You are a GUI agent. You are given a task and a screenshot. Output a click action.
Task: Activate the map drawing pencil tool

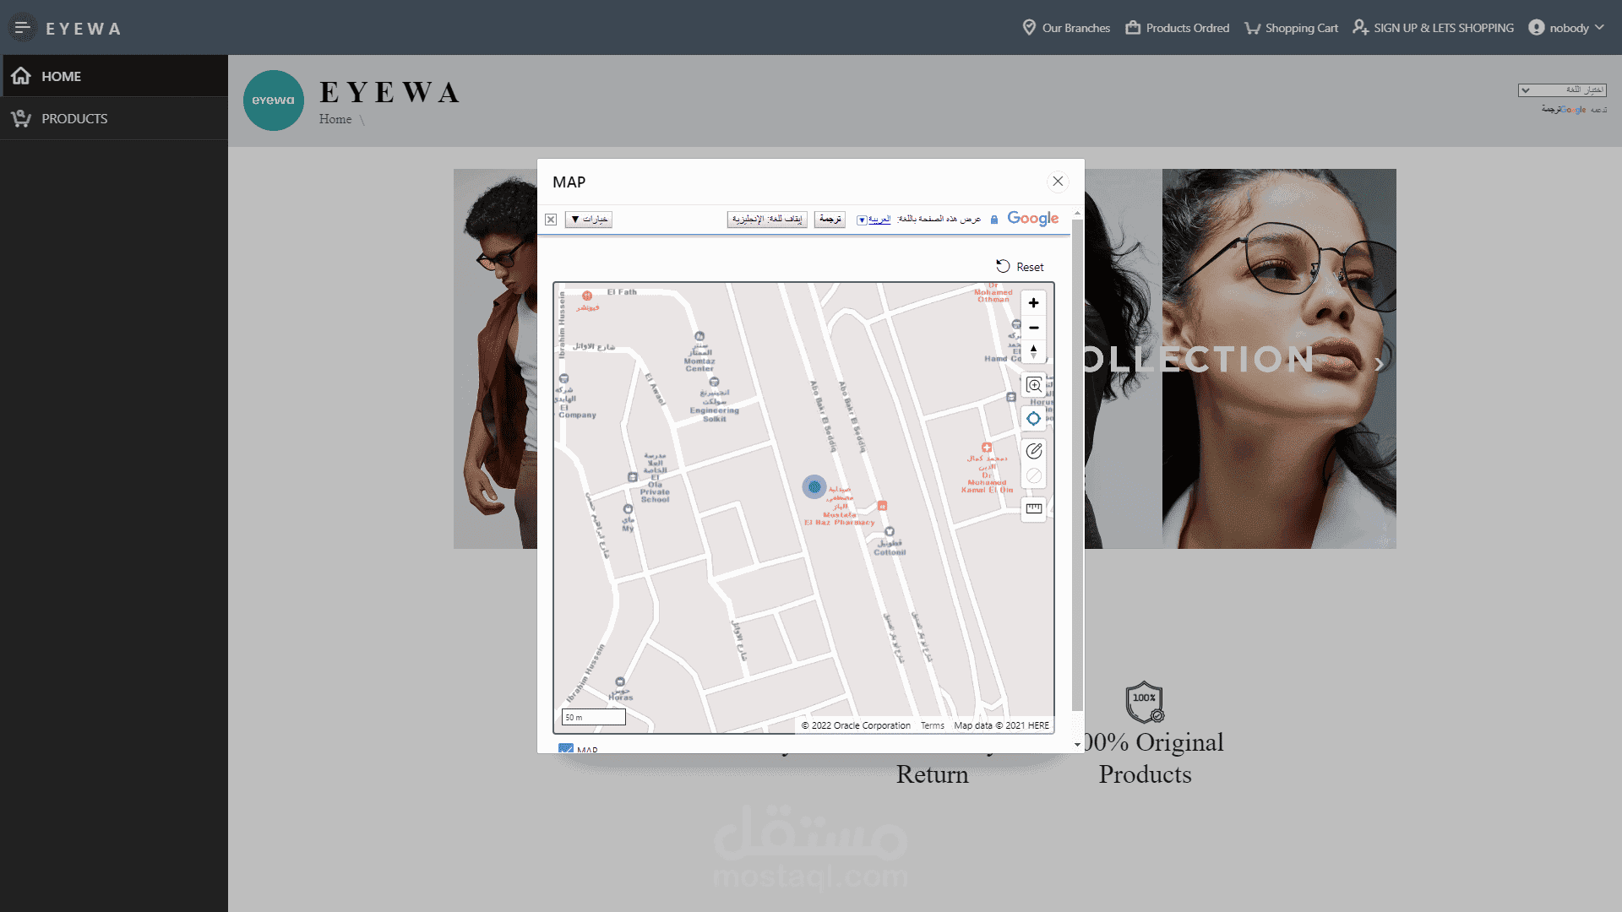point(1033,451)
